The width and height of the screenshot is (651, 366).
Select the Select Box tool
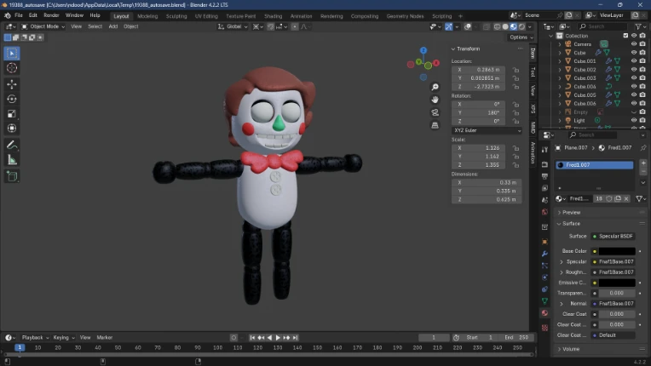[12, 54]
